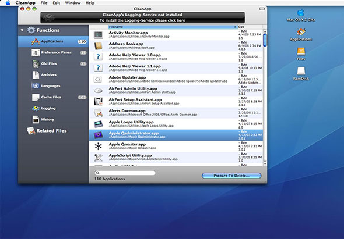Open Preference Panes icon in sidebar
This screenshot has height=239, width=344.
coord(36,52)
